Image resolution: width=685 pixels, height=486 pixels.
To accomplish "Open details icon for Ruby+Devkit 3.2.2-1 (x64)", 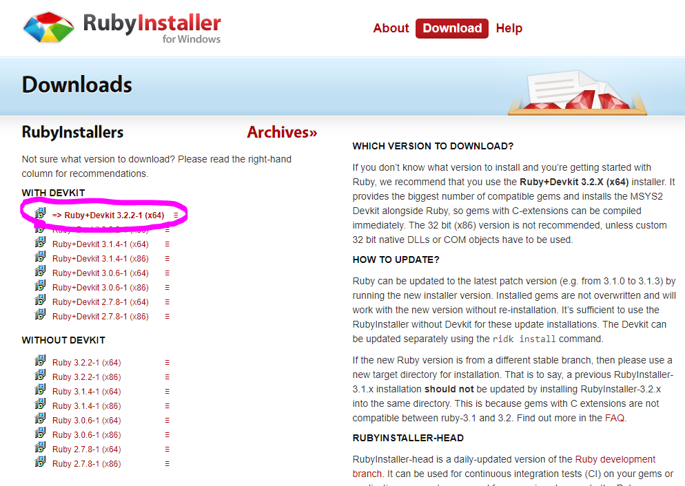I will [x=176, y=215].
